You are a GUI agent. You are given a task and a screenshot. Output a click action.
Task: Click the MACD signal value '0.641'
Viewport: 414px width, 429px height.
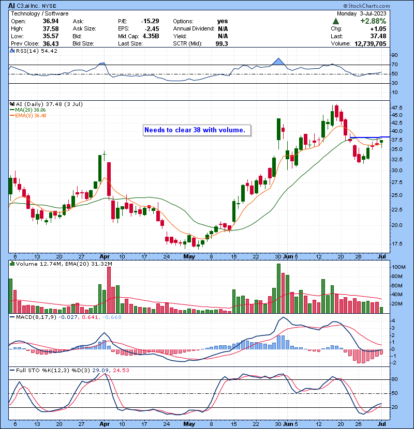(x=90, y=317)
